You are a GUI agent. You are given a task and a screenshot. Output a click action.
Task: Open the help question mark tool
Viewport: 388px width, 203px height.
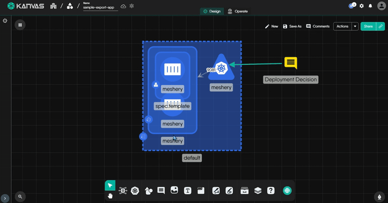coord(271,191)
